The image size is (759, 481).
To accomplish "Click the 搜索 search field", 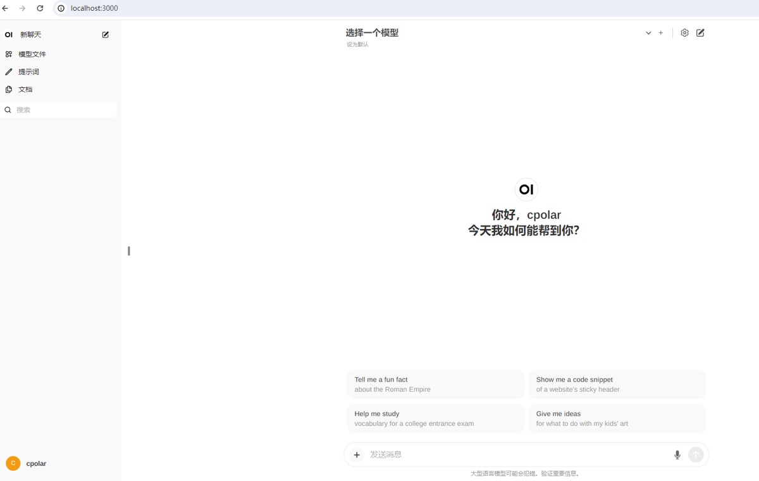I will (59, 110).
